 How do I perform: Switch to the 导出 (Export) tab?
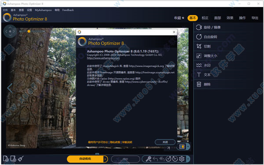click(x=255, y=18)
